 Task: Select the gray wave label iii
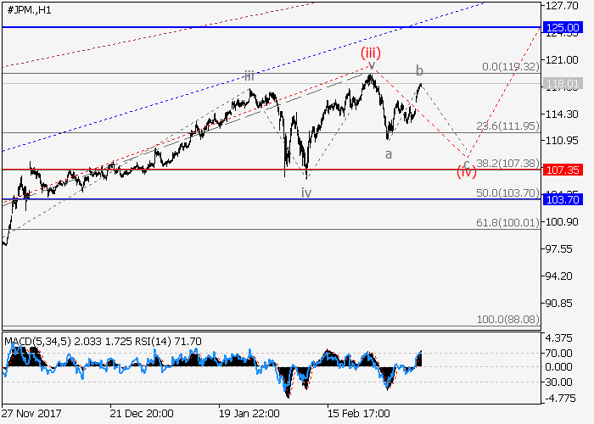[x=249, y=76]
